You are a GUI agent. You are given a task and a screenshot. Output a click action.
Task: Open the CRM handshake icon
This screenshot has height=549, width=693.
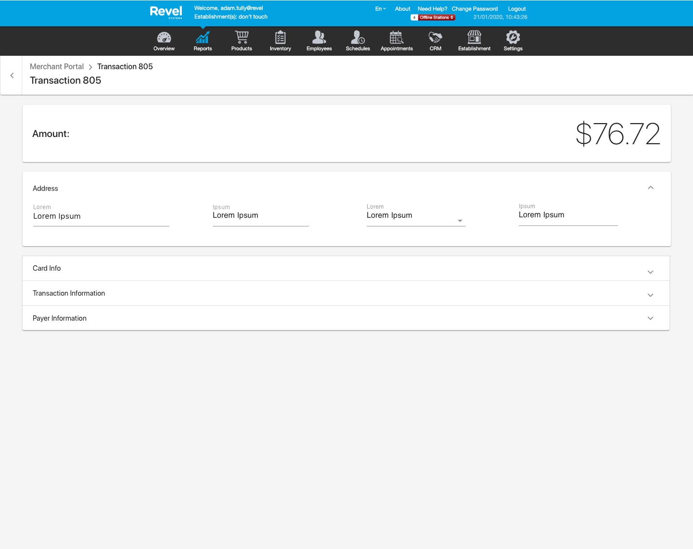(x=435, y=38)
